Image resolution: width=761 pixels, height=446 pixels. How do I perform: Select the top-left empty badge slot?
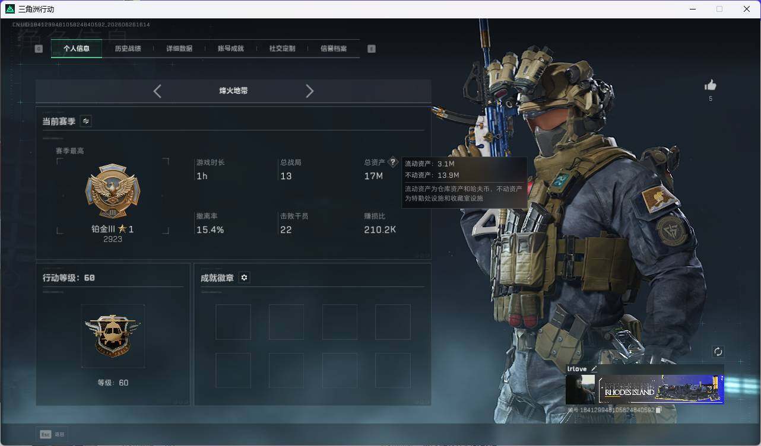click(233, 322)
